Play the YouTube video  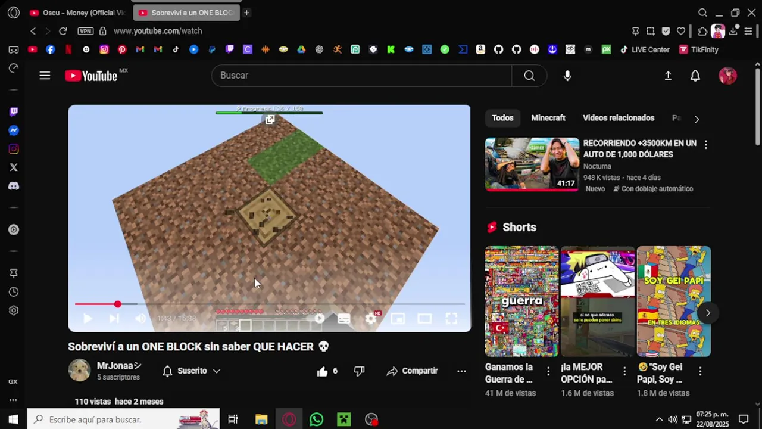88,319
